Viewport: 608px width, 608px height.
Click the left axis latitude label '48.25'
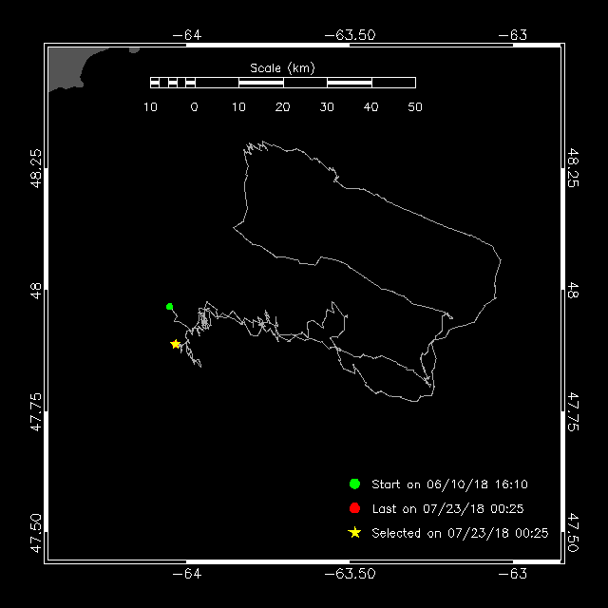[35, 168]
